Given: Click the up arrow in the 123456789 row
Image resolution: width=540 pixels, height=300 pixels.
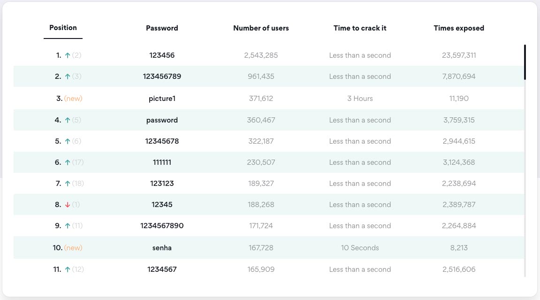Looking at the screenshot, I should click(x=68, y=77).
